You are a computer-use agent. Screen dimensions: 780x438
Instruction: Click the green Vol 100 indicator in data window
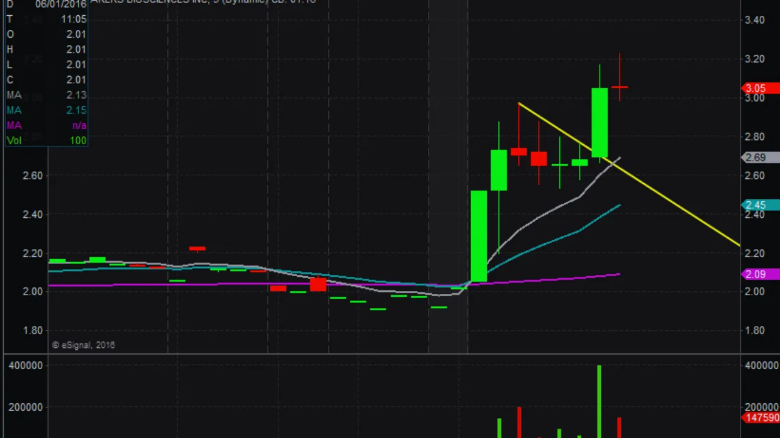pos(43,141)
